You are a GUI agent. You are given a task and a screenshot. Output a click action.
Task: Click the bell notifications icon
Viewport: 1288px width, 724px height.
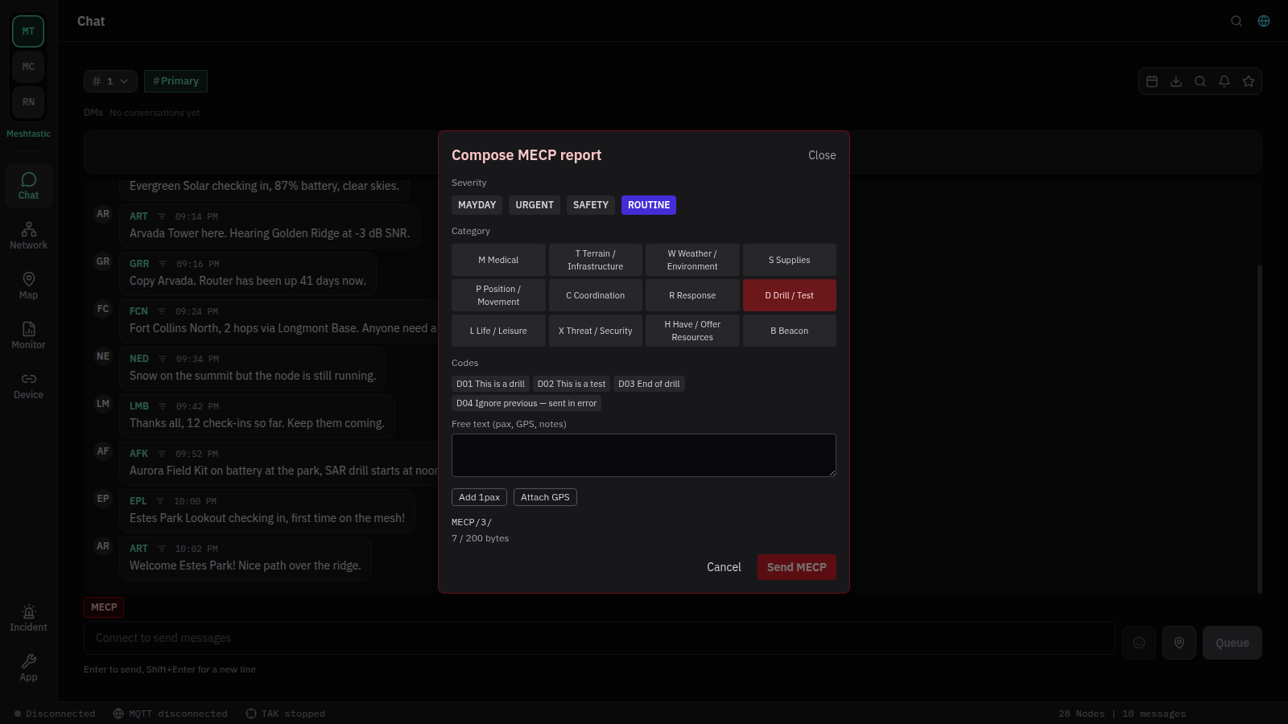pos(1224,81)
